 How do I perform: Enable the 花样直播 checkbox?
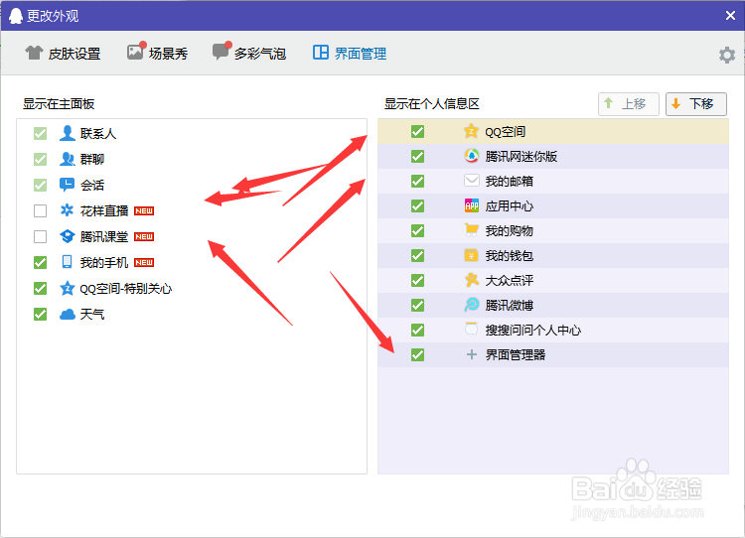[40, 210]
